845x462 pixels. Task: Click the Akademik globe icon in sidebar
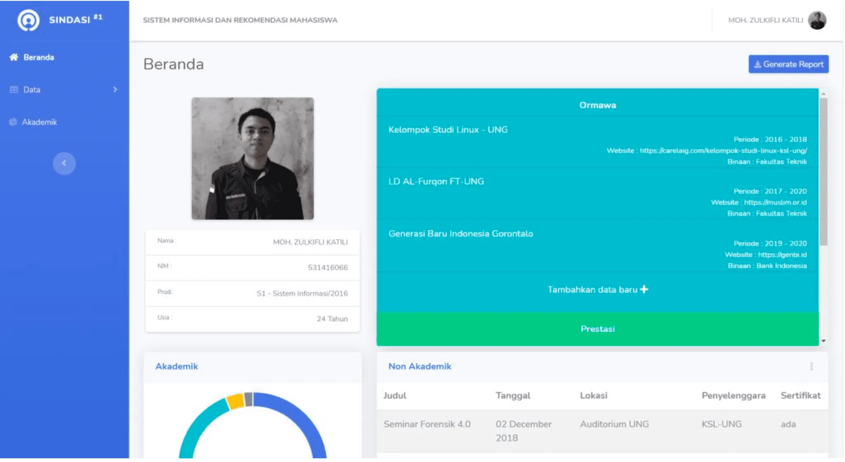(13, 122)
